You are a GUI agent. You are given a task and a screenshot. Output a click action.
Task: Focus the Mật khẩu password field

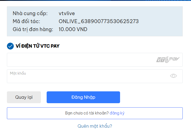click(95, 76)
